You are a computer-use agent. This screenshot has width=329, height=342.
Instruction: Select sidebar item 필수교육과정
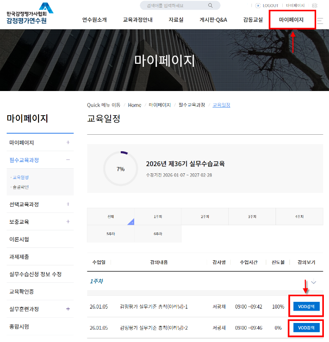pos(24,160)
